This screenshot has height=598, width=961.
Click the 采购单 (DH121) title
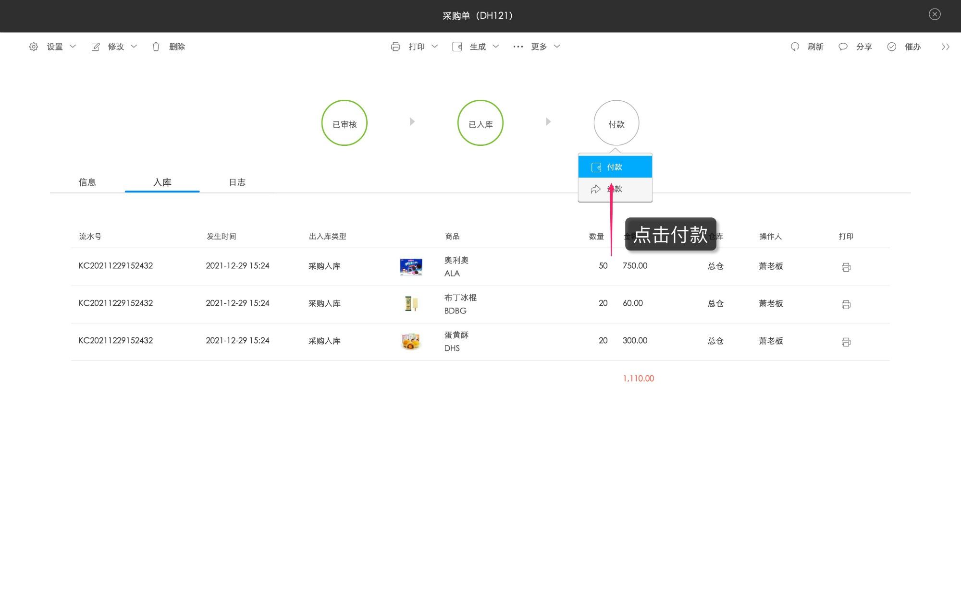[478, 16]
